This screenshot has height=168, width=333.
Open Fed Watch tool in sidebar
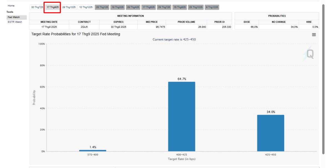click(14, 17)
